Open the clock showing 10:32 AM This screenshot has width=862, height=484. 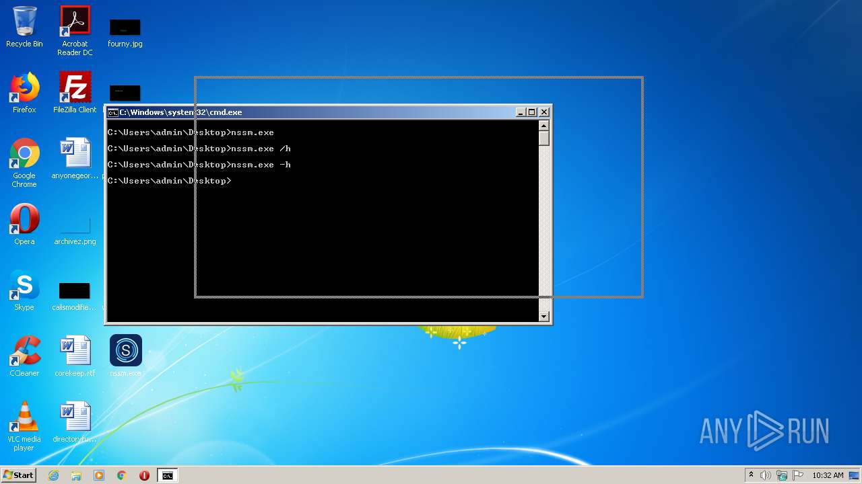coord(828,475)
